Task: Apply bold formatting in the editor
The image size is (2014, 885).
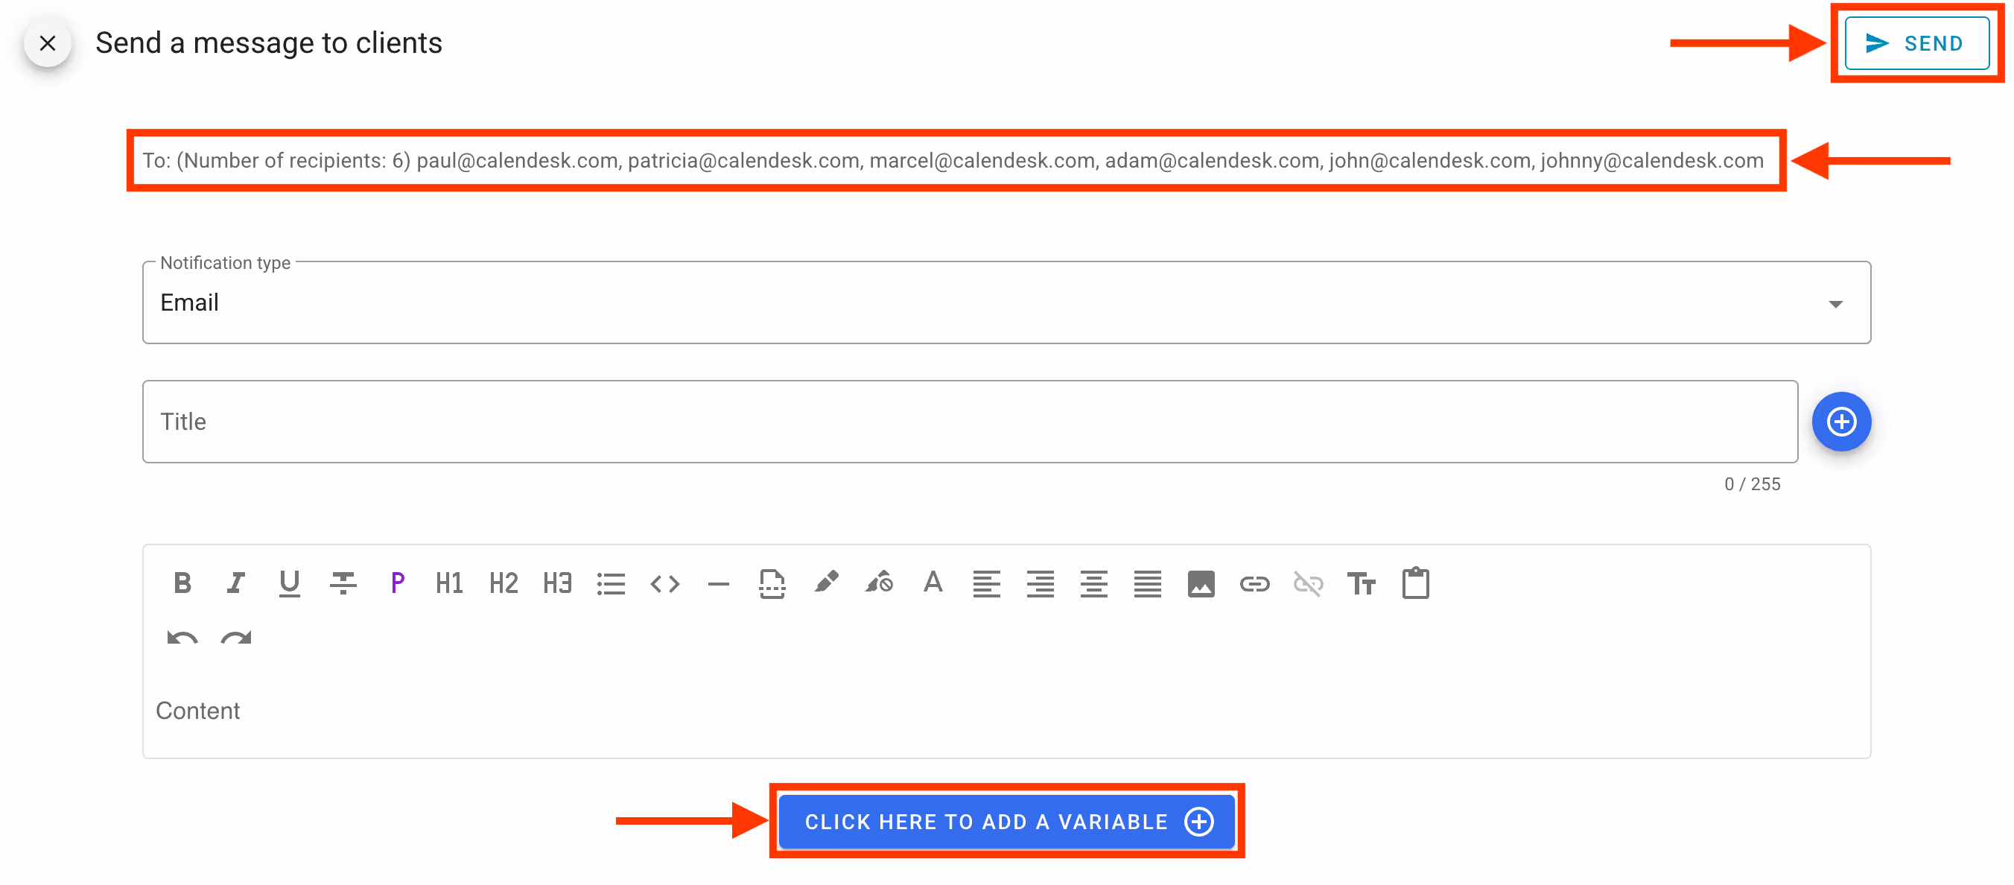Action: pyautogui.click(x=182, y=583)
